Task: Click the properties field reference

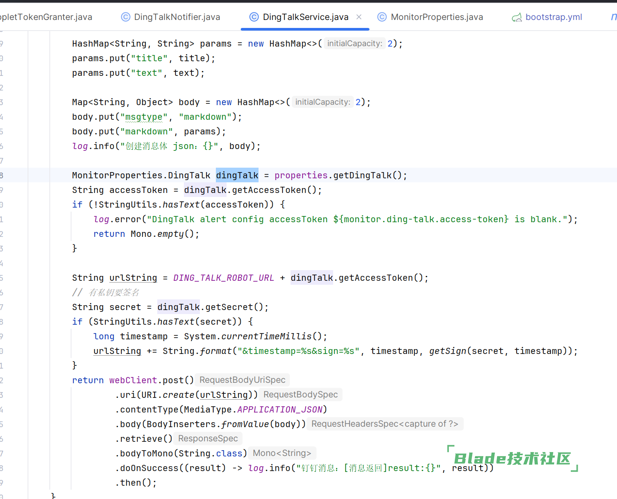Action: (301, 175)
